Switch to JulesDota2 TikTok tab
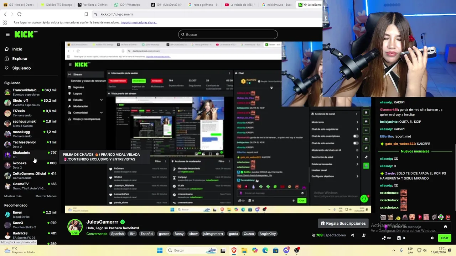Image resolution: width=456 pixels, height=256 pixels. click(166, 5)
